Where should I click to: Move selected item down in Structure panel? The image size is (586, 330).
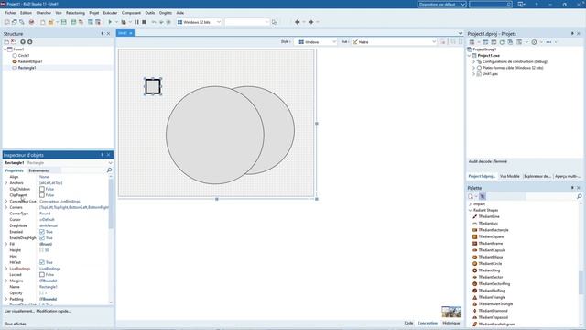[30, 42]
